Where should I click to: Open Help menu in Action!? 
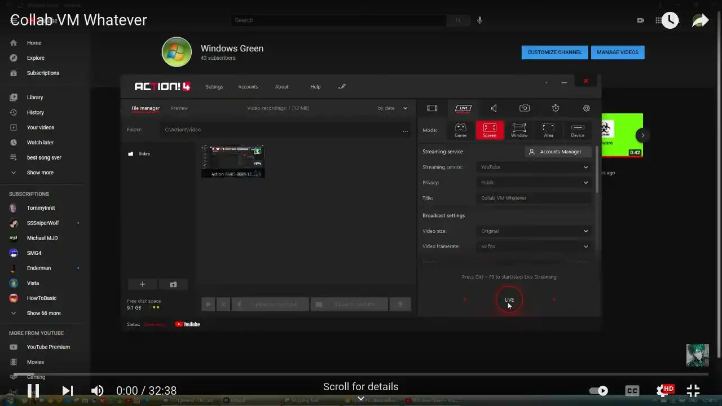[x=315, y=87]
